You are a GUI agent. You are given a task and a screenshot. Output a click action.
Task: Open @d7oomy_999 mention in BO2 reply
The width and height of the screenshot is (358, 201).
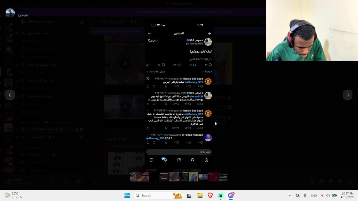[x=155, y=138]
